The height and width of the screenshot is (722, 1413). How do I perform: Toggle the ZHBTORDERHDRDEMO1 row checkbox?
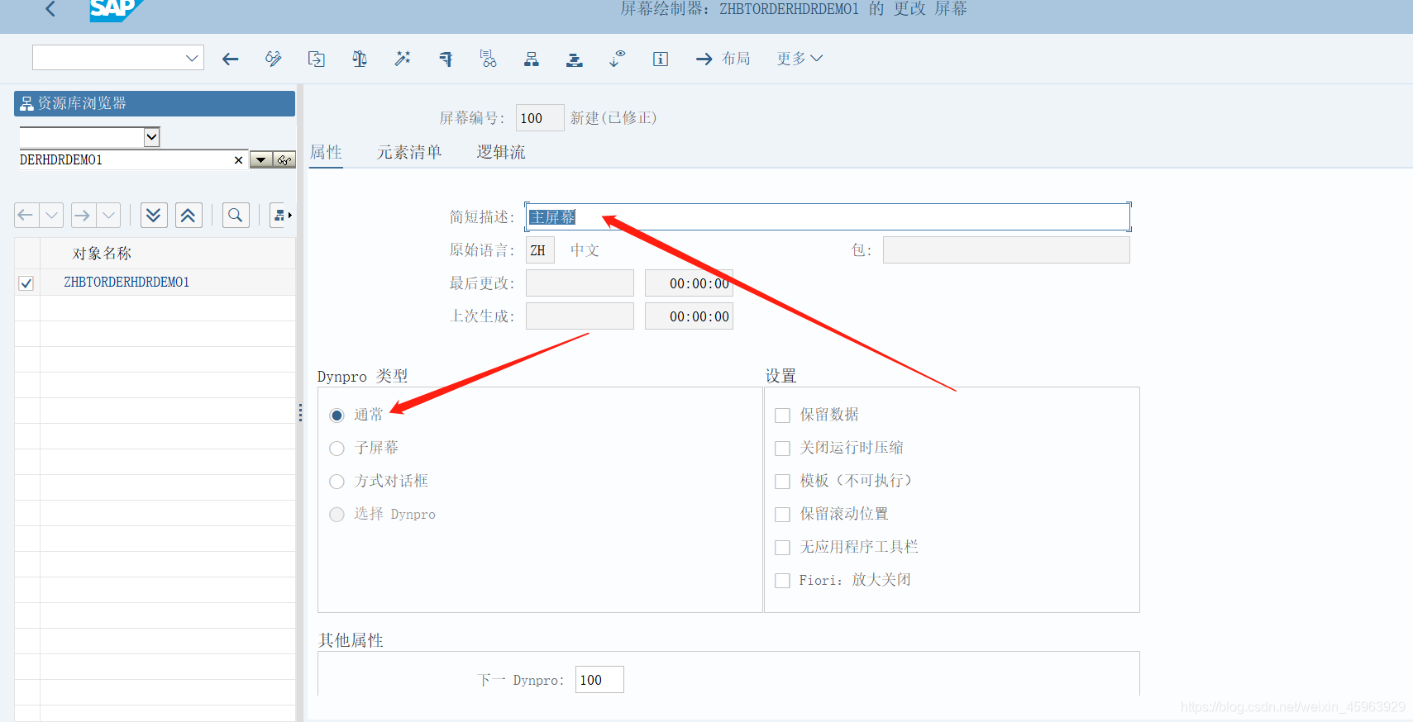click(26, 283)
